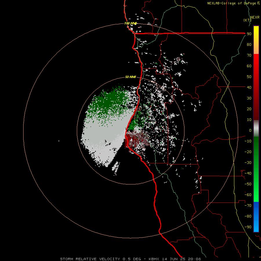Click the 40 value on velocity scale
The width and height of the screenshot is (261, 261).
point(249,87)
